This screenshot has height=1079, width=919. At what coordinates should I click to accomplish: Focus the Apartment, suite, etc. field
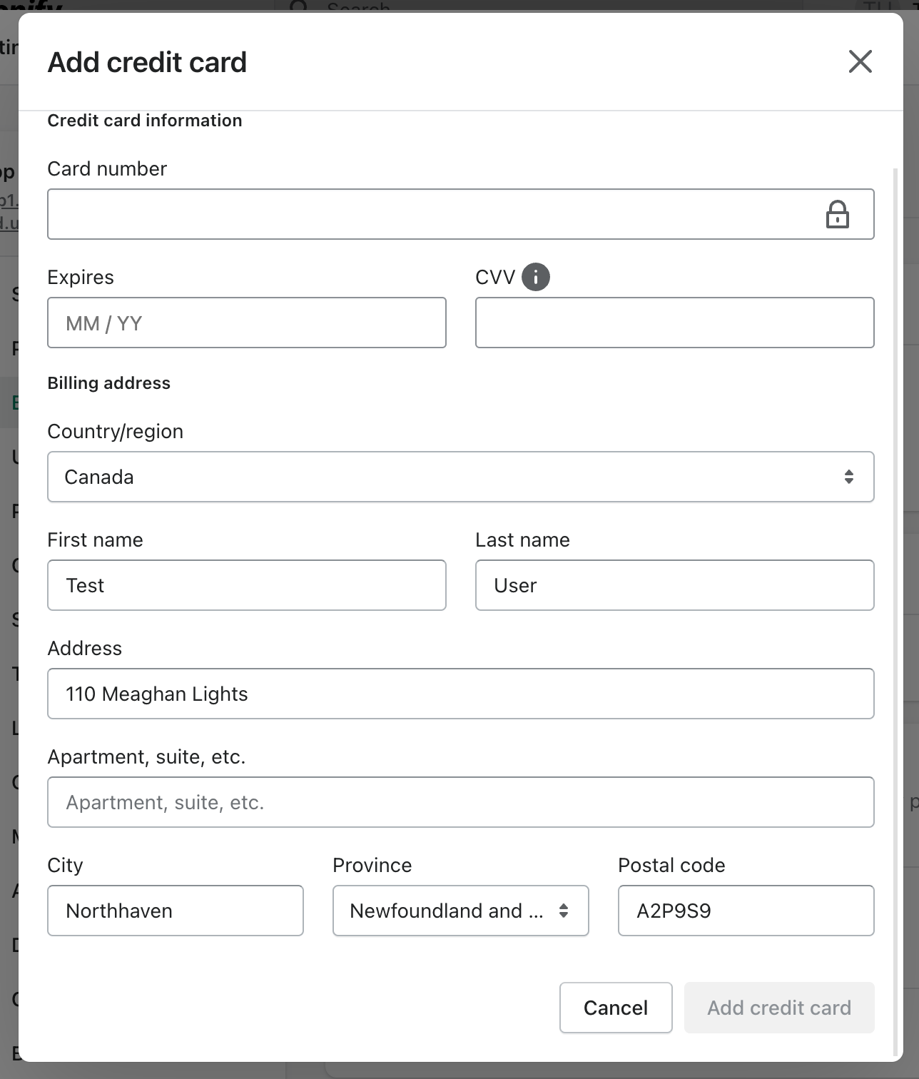460,802
